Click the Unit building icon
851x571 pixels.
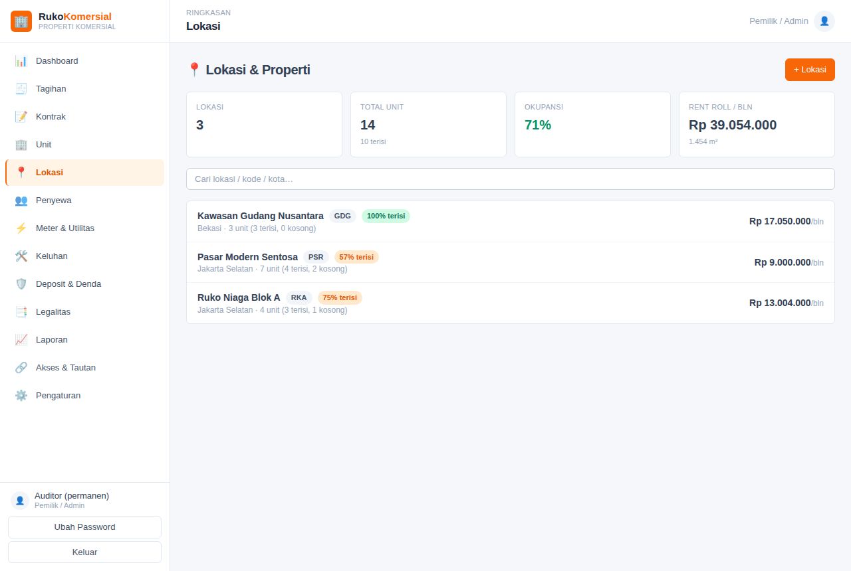click(21, 145)
